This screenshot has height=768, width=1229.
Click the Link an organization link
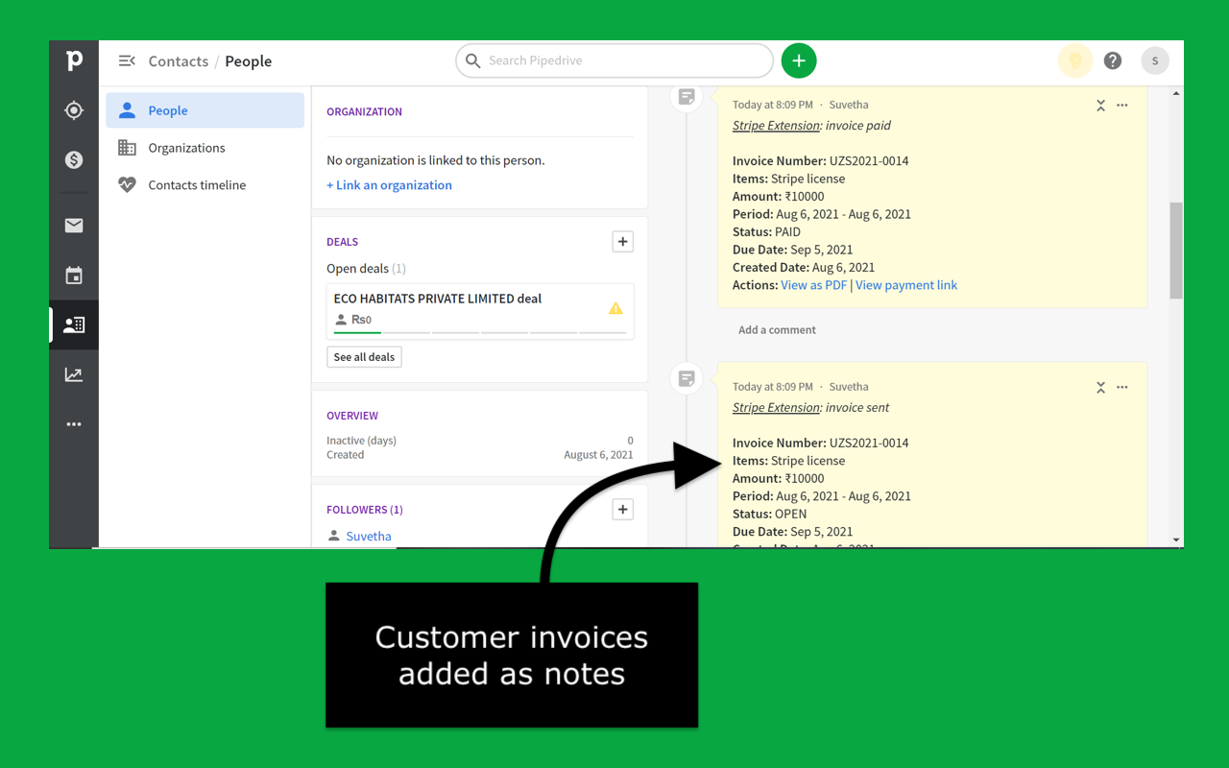coord(389,184)
